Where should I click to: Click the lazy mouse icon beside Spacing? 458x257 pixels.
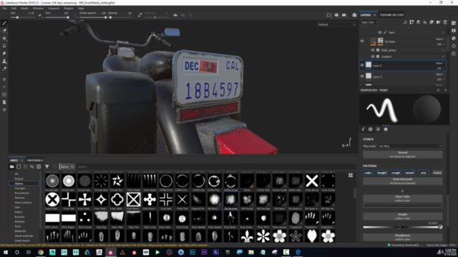(140, 15)
